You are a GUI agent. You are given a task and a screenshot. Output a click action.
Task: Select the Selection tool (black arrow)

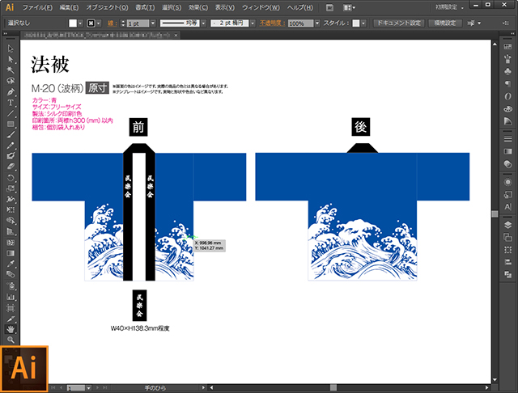11,49
